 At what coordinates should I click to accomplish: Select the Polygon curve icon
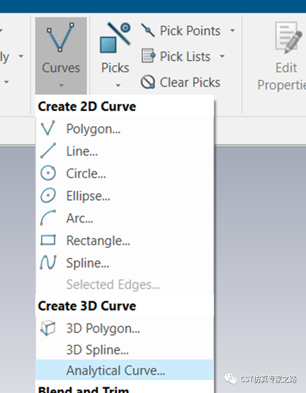pyautogui.click(x=48, y=128)
